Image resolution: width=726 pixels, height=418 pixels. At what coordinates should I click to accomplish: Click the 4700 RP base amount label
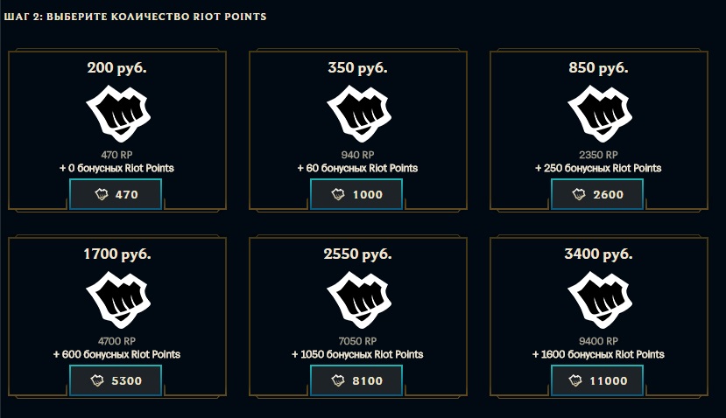point(116,341)
